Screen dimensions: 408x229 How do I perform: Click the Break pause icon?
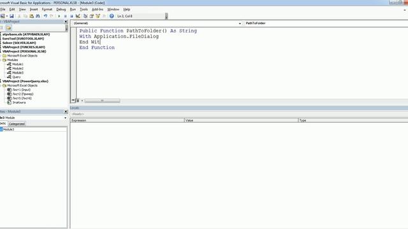[65, 16]
